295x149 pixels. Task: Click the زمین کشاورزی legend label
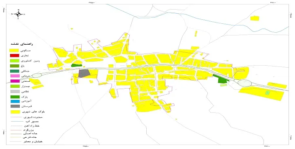tap(30, 61)
